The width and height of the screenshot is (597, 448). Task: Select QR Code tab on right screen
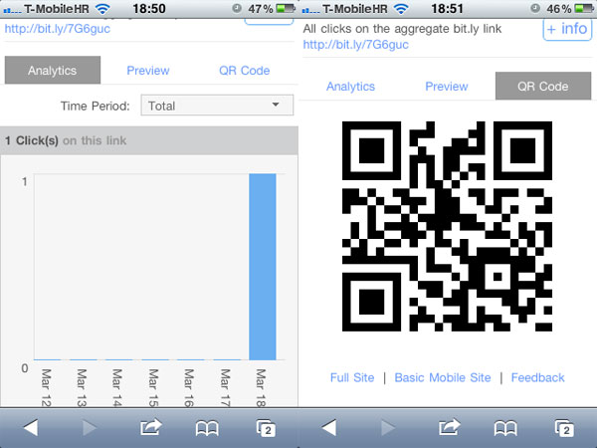[543, 86]
